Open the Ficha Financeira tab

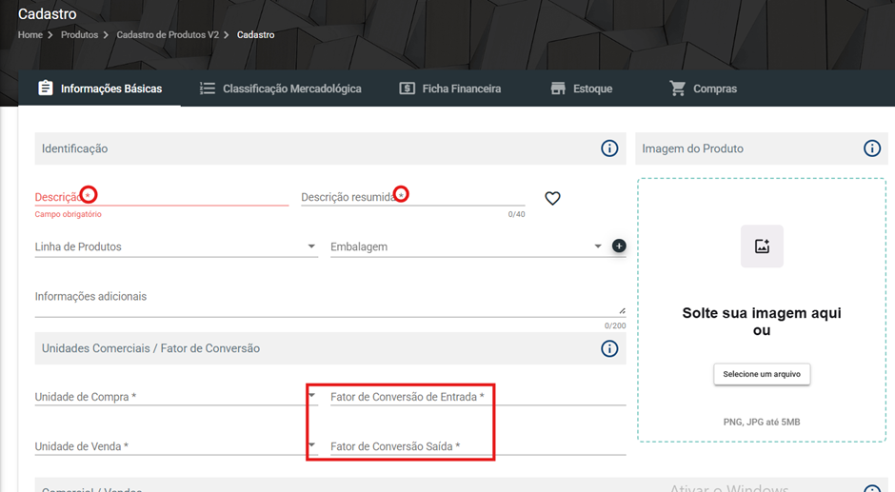[449, 89]
